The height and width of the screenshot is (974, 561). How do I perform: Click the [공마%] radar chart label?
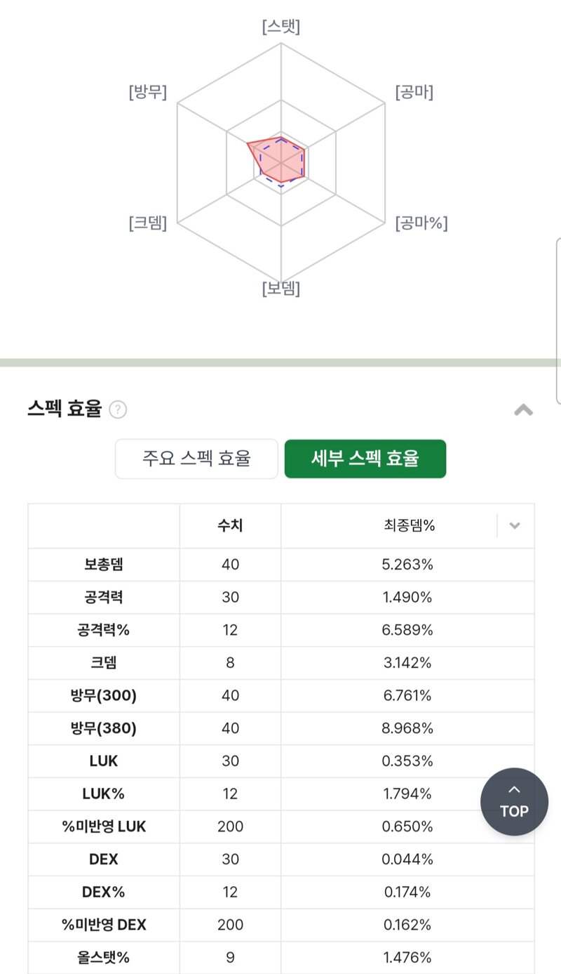[421, 223]
